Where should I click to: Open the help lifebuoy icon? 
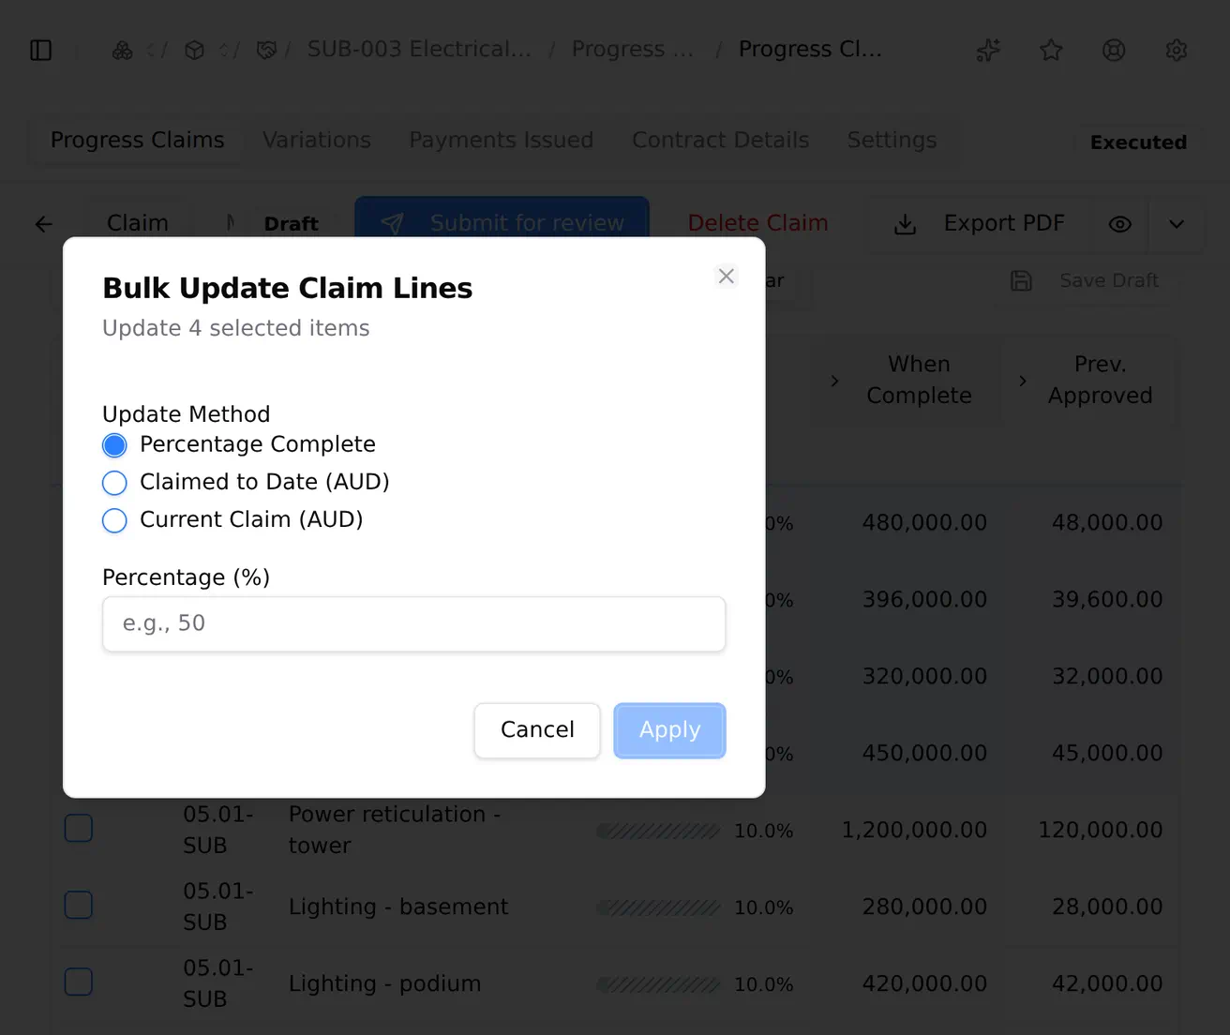coord(1114,50)
